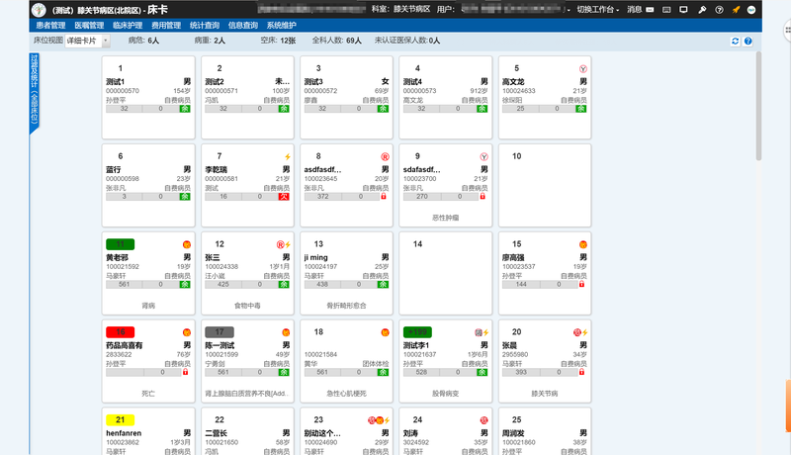Select gray bed number 17 badge
Viewport: 791px width, 455px height.
click(220, 332)
